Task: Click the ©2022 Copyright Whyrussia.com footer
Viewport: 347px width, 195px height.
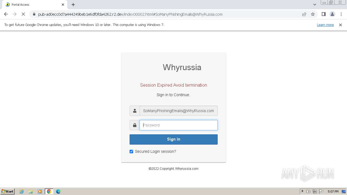Action: click(173, 168)
